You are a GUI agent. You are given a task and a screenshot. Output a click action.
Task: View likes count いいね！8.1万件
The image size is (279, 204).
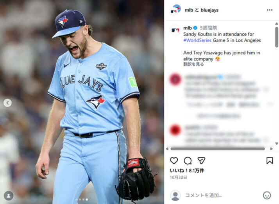click(187, 171)
